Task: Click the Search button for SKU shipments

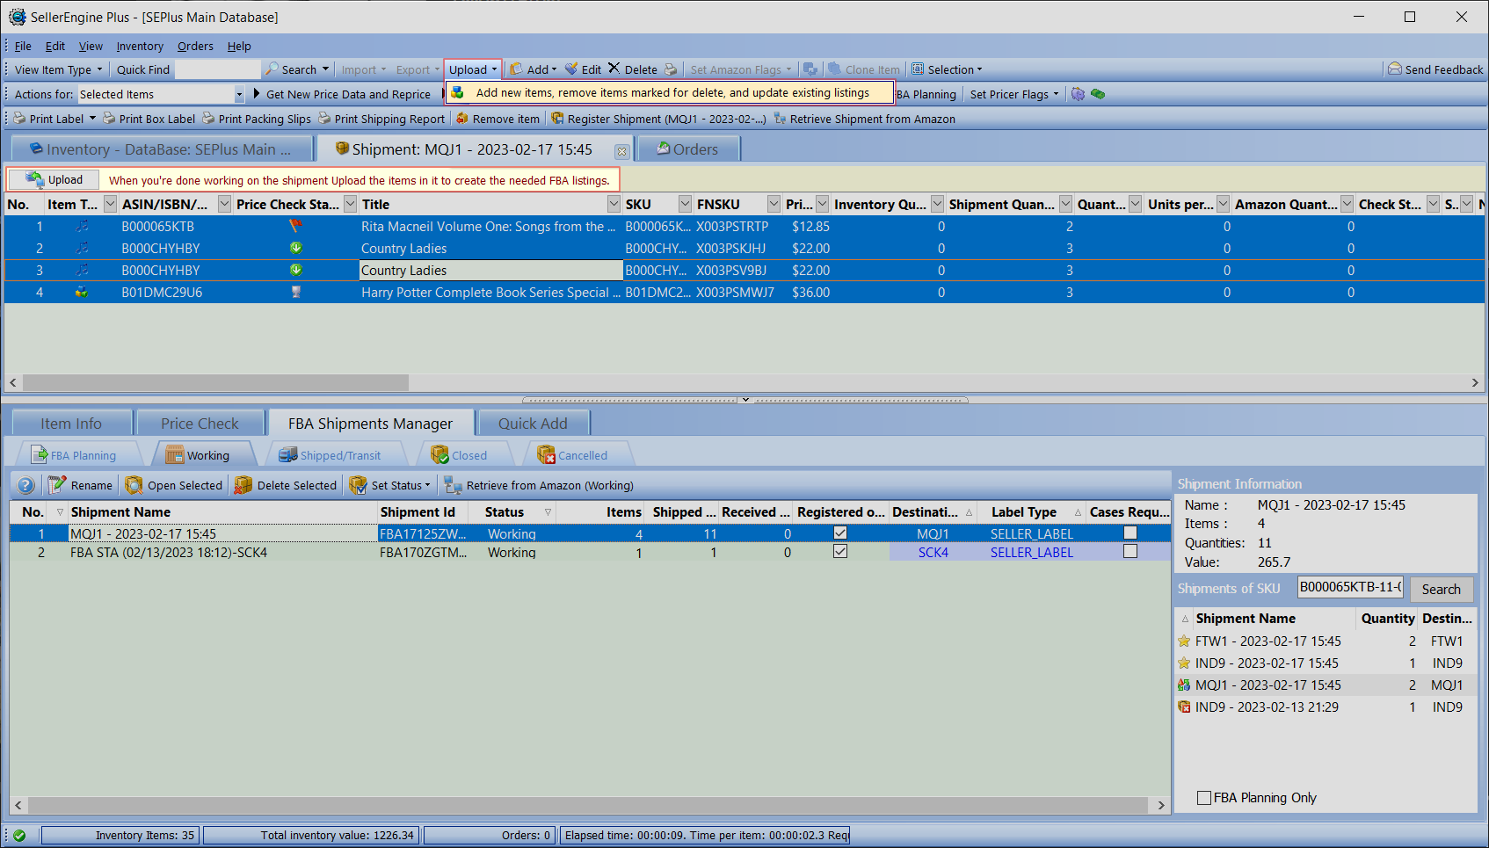Action: coord(1441,589)
